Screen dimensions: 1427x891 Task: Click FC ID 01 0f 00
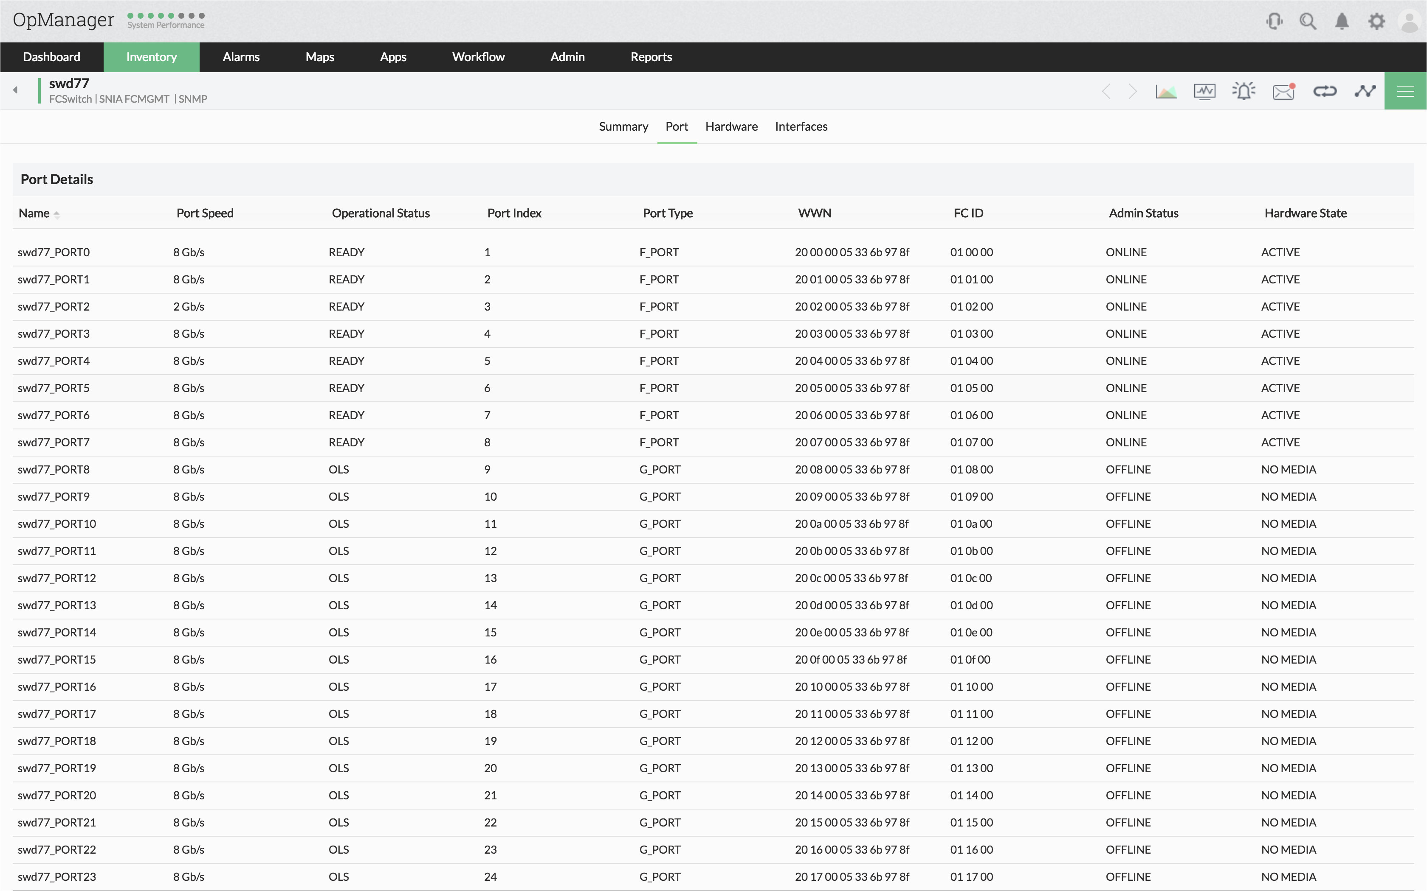[970, 659]
